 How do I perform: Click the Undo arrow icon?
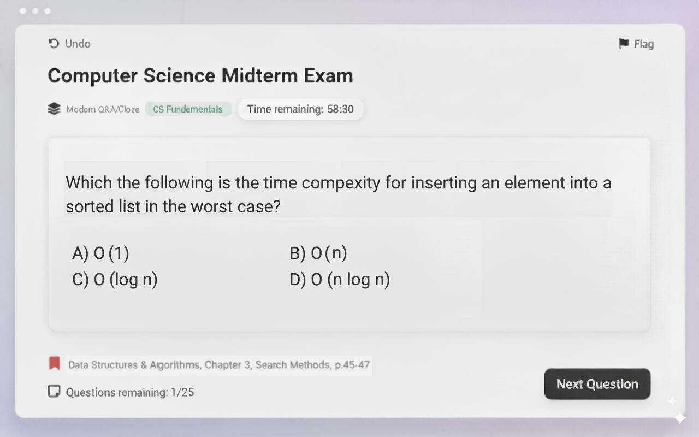[x=54, y=44]
